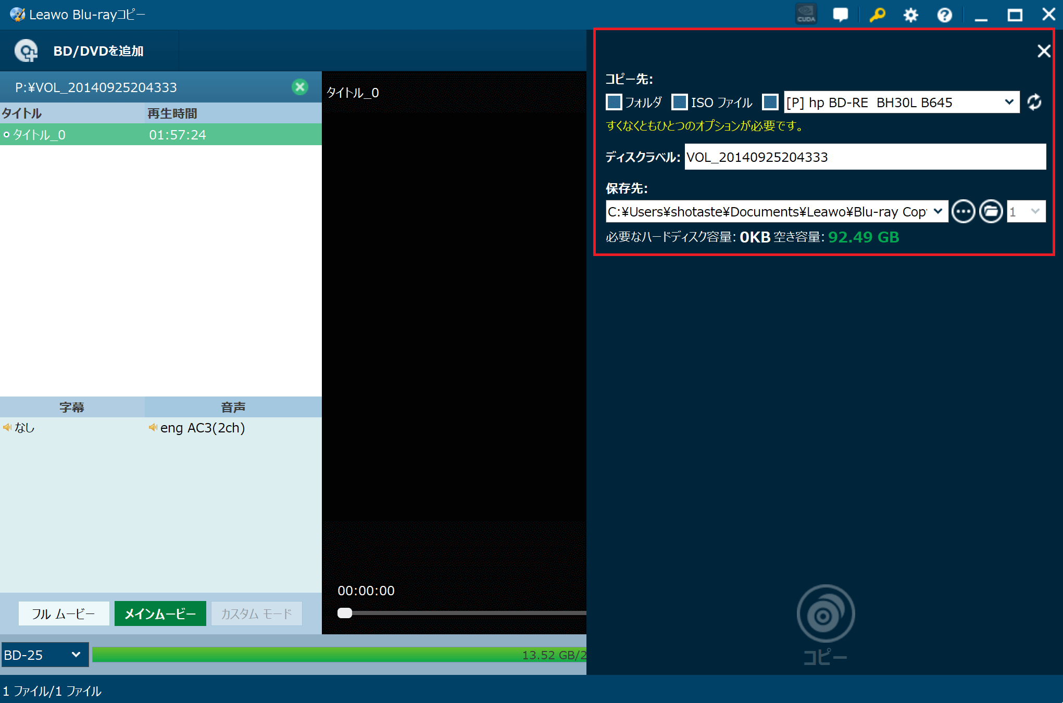Toggle the ISO ファイル checkbox

coord(678,103)
